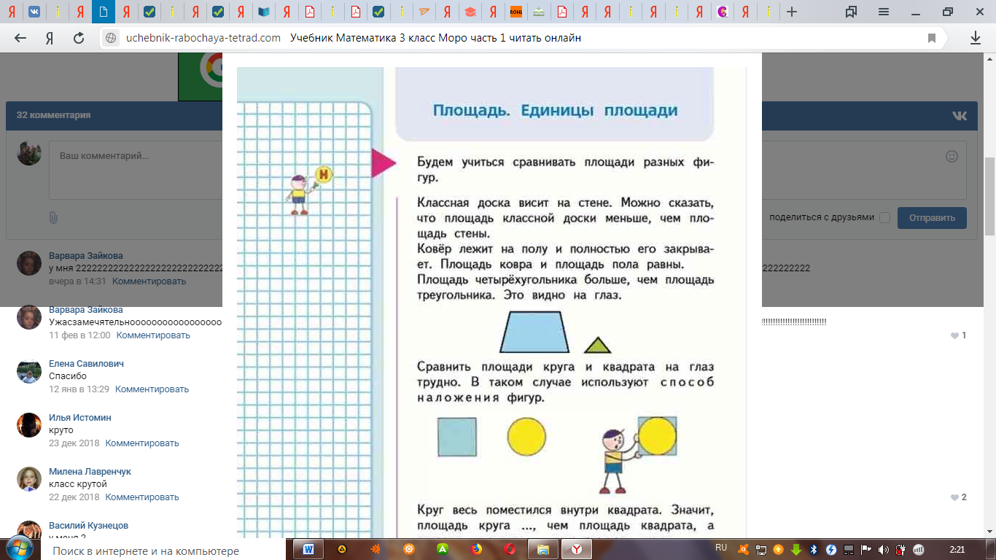Screen dimensions: 996x560
Task: Switch to the orange RONL tab
Action: coord(516,12)
